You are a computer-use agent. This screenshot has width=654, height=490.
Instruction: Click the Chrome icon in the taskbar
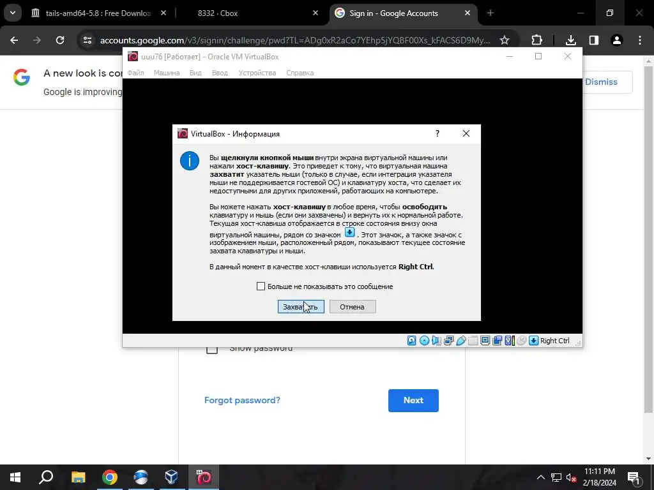pyautogui.click(x=110, y=477)
